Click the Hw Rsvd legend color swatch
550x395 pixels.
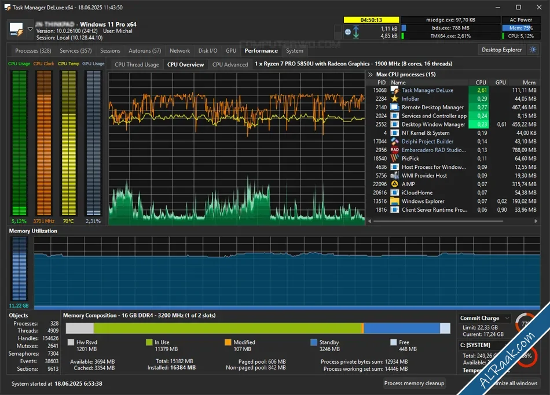[x=71, y=342]
